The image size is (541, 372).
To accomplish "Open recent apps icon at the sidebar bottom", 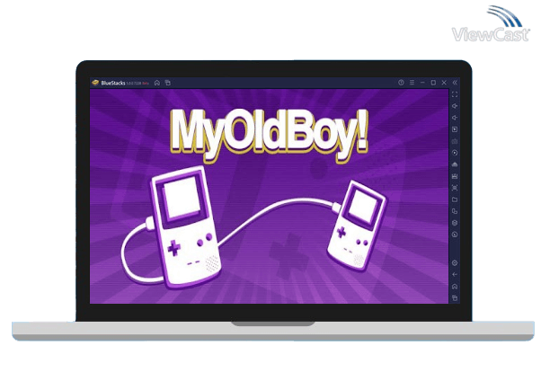I will point(455,297).
